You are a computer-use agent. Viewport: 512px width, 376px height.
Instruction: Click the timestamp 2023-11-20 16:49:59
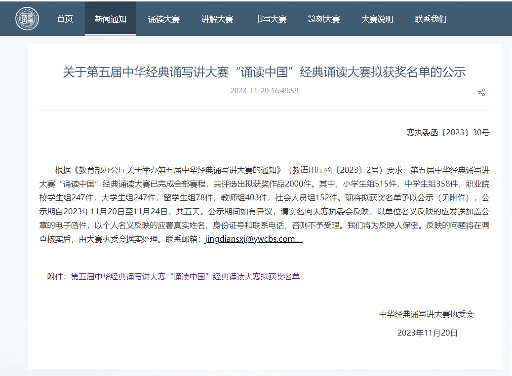click(x=264, y=91)
